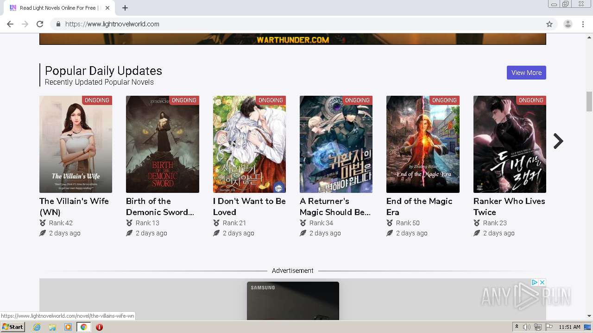Click update feather icon under I Don't Want to Be Loved
This screenshot has height=333, width=593.
pyautogui.click(x=216, y=233)
